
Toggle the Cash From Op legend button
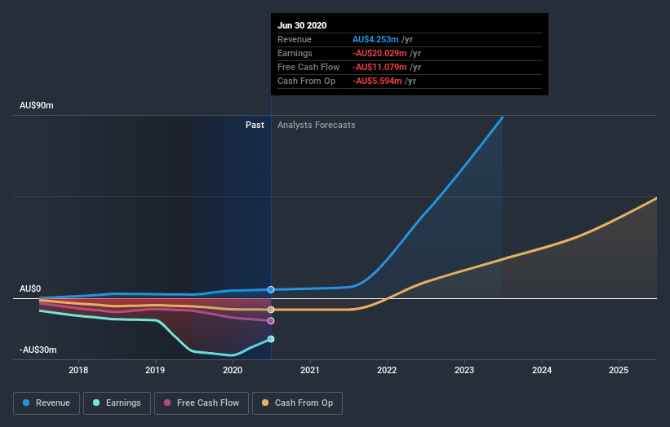(297, 403)
